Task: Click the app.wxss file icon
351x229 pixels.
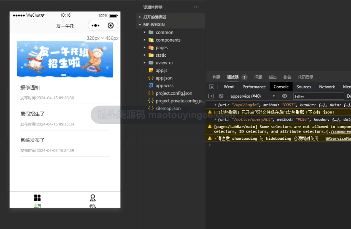Action: [151, 86]
